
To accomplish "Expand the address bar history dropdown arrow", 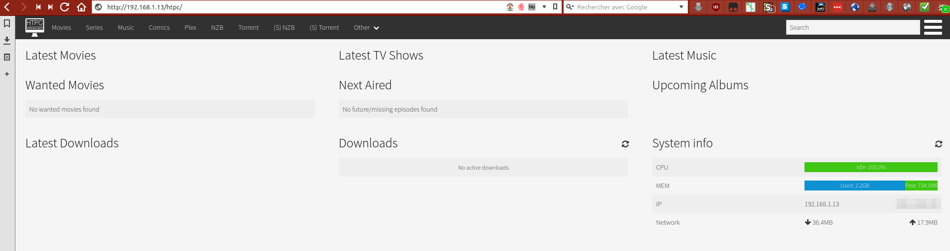I will click(544, 7).
